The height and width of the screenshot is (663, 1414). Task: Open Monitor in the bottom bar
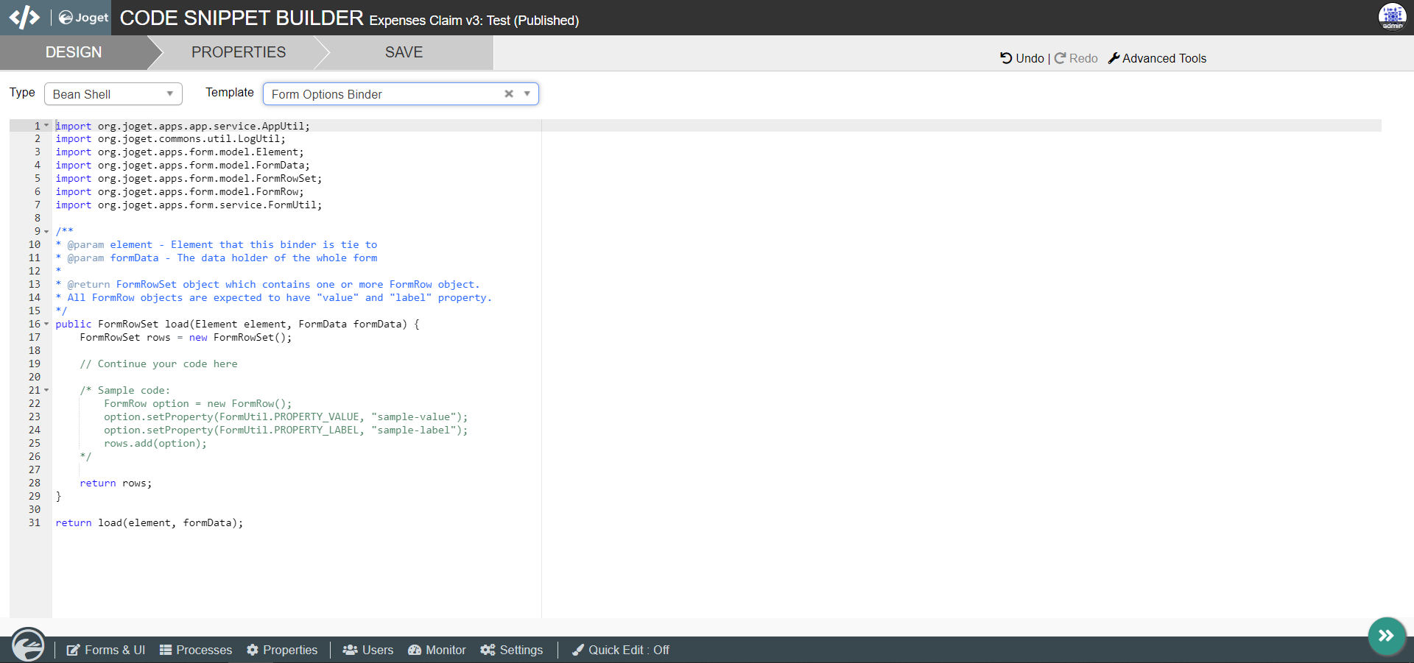(437, 650)
